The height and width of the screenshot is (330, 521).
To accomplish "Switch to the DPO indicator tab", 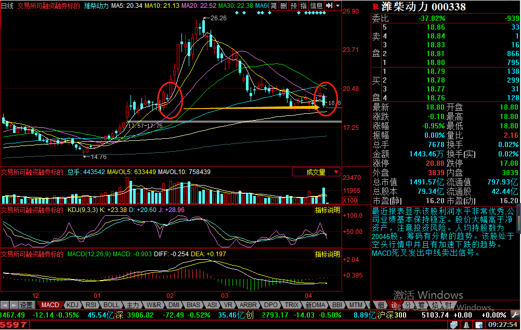I will 271,305.
